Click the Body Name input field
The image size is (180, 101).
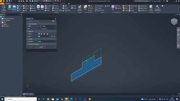[47, 41]
